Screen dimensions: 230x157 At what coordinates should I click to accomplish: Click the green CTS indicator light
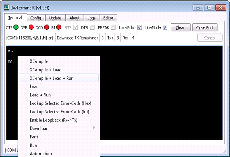click(16, 27)
